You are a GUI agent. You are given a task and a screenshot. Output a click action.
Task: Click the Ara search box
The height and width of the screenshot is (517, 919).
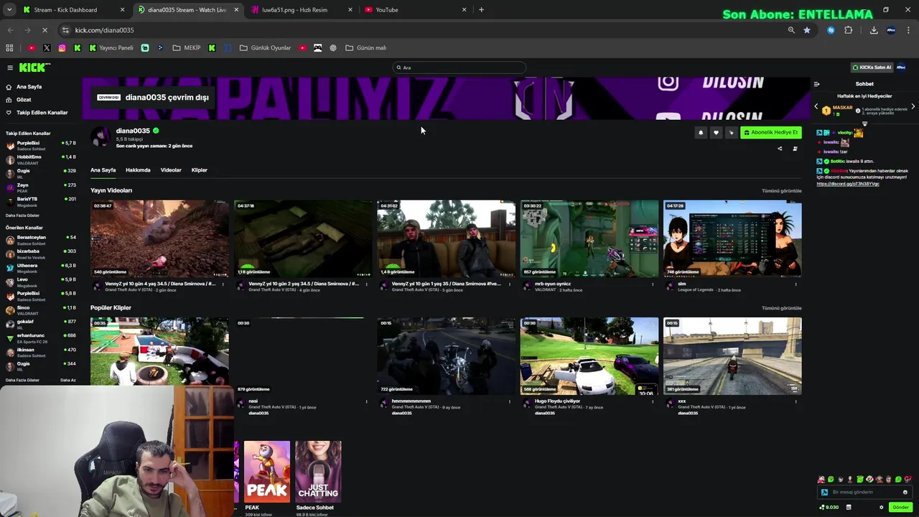tap(459, 67)
